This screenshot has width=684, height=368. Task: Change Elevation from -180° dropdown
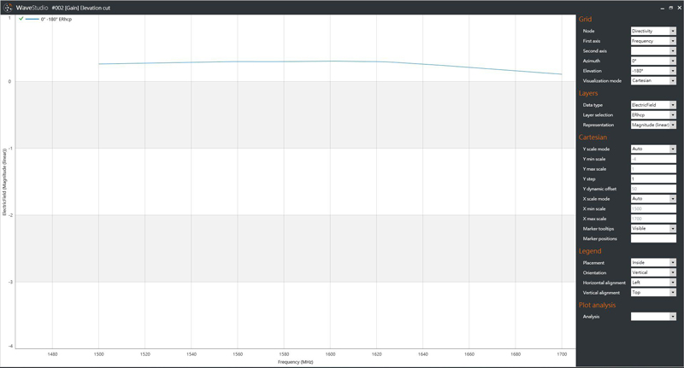[x=653, y=71]
